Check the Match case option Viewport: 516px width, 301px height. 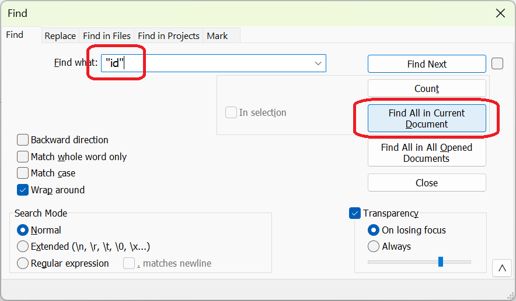point(23,173)
